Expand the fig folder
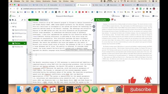This screenshot has width=168, height=94. [11, 27]
